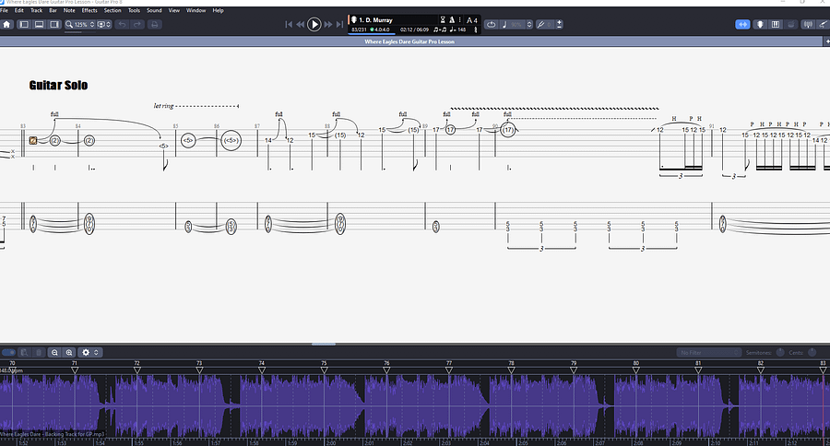Redo the last action
Viewport: 830px width, 446px height.
pos(137,24)
